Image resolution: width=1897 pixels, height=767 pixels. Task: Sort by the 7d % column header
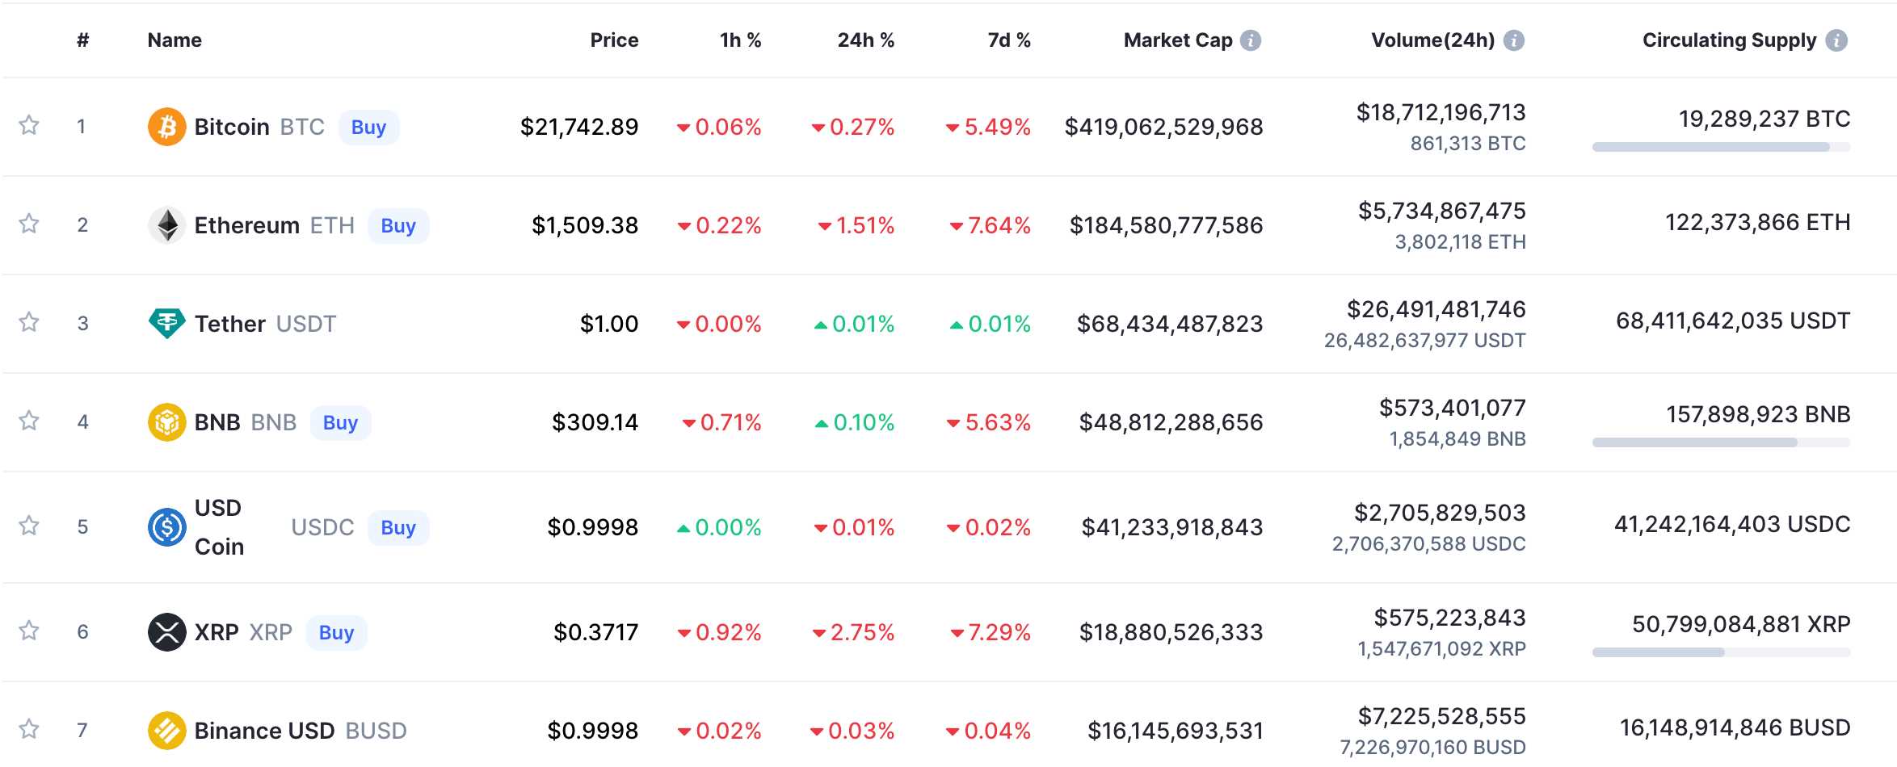click(1008, 40)
